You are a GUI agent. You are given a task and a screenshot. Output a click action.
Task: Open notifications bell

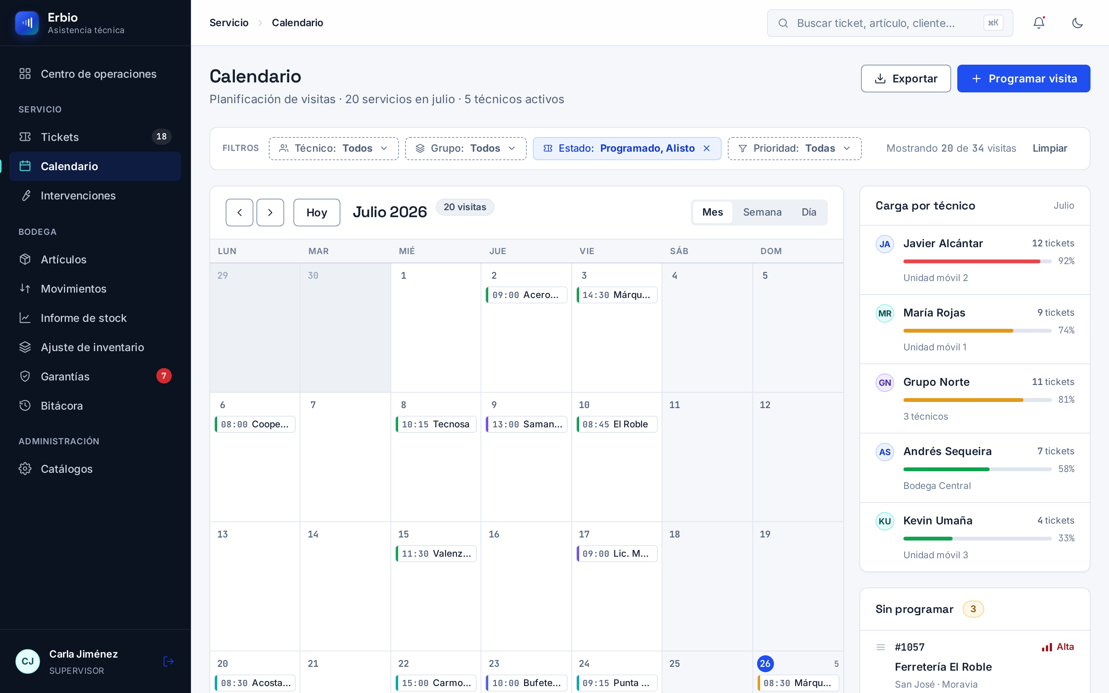[1039, 23]
